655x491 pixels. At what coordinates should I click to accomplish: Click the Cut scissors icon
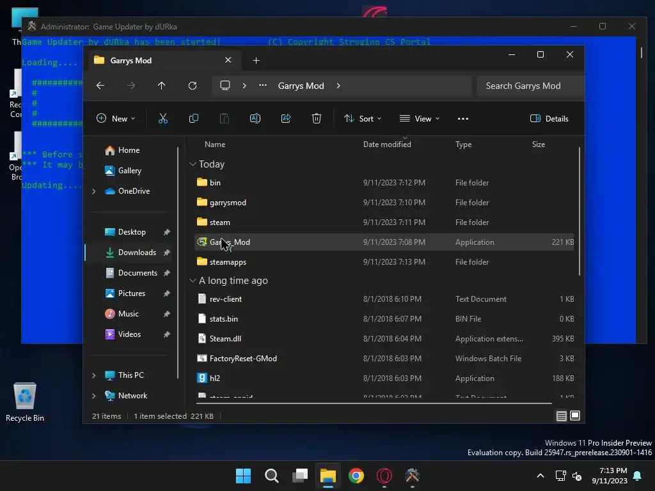pos(163,118)
